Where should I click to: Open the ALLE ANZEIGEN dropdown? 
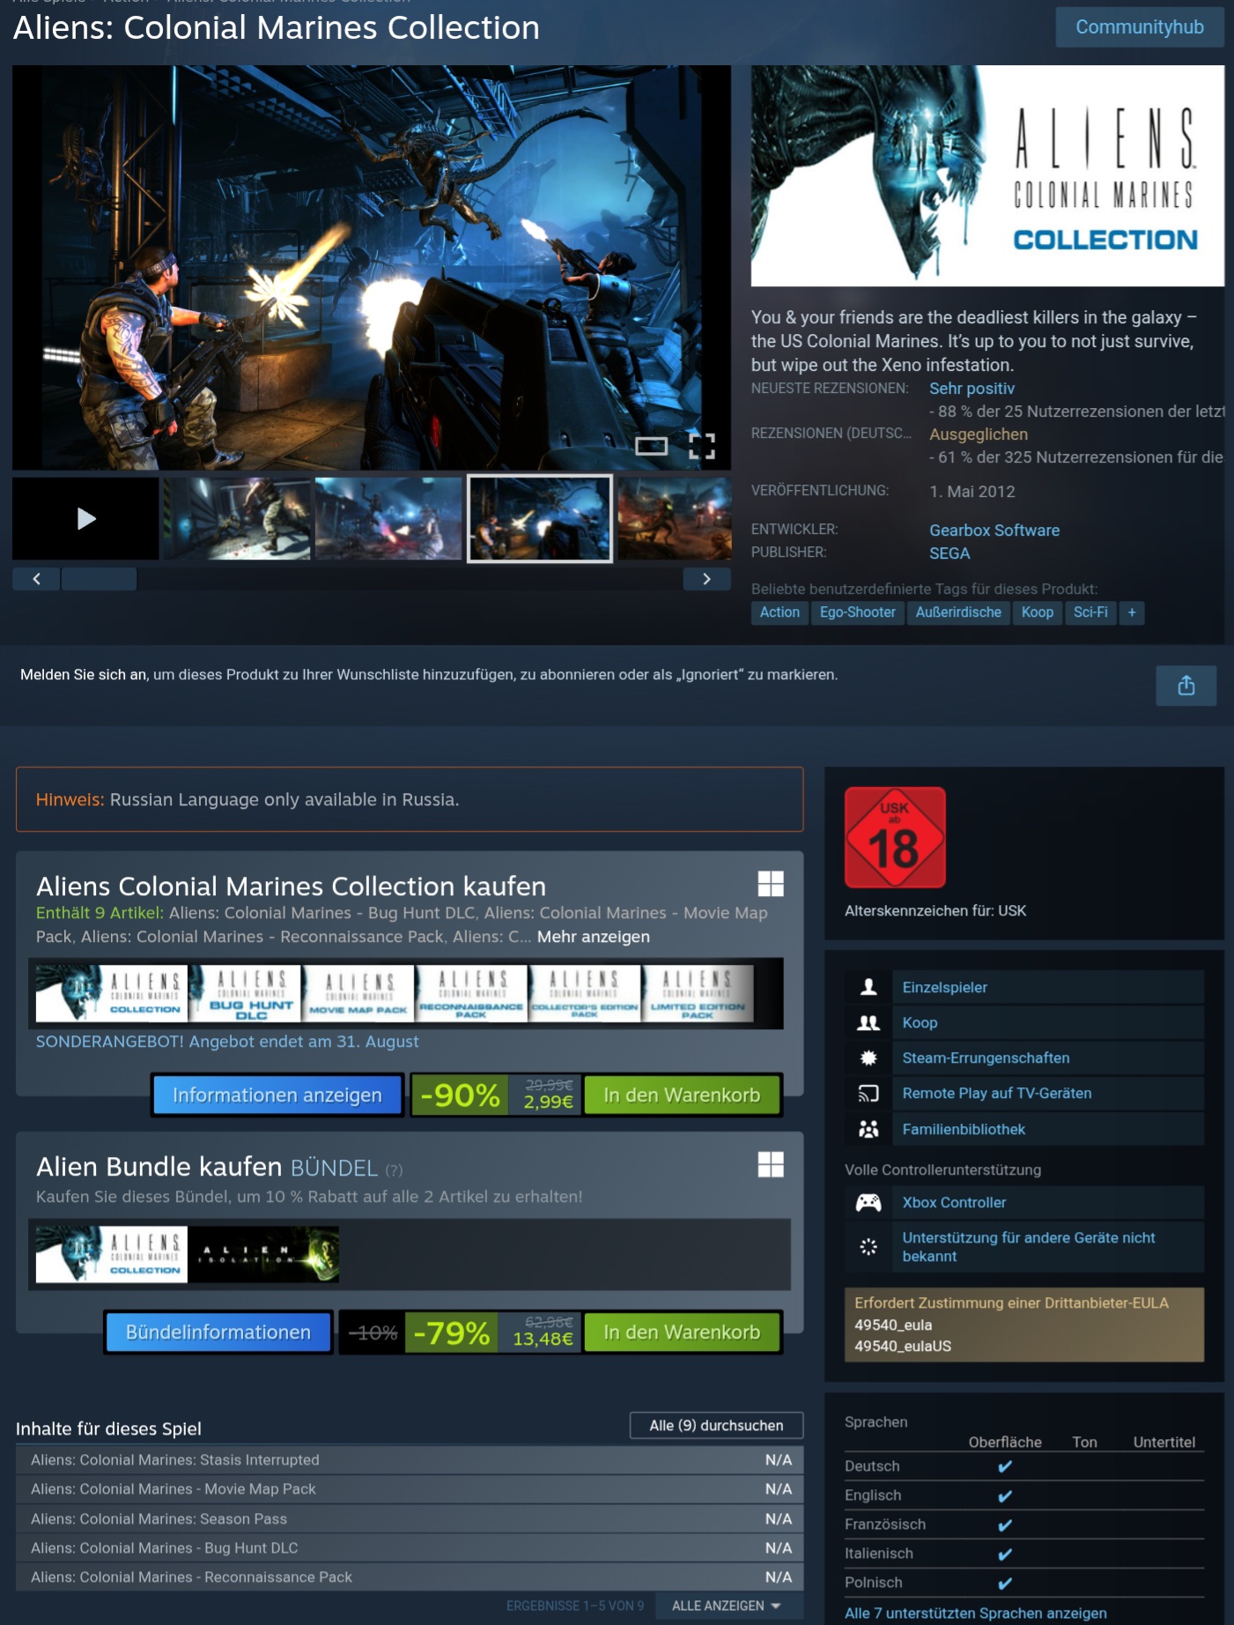[727, 1606]
